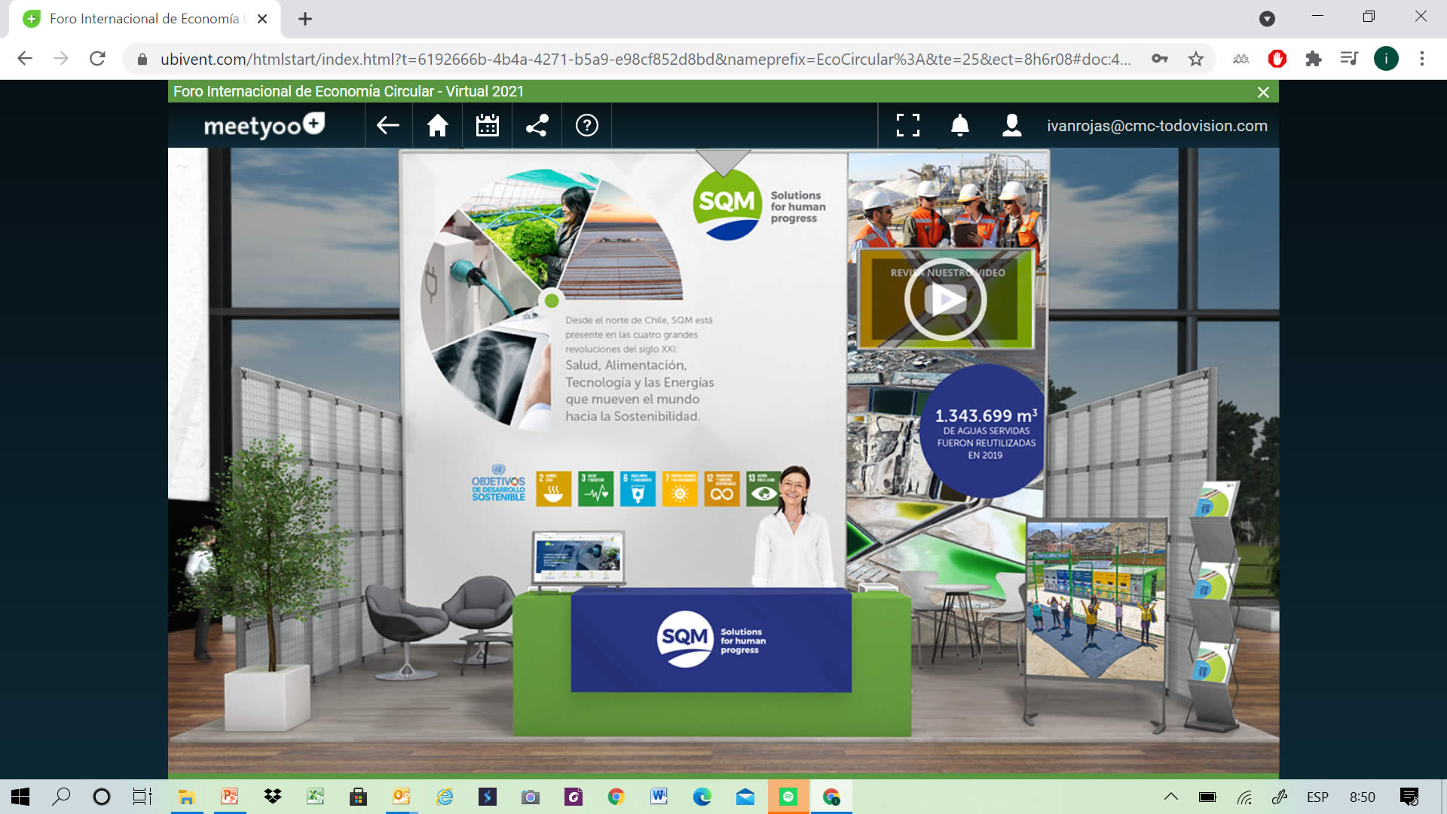
Task: Toggle fullscreen mode icon
Action: click(x=908, y=125)
